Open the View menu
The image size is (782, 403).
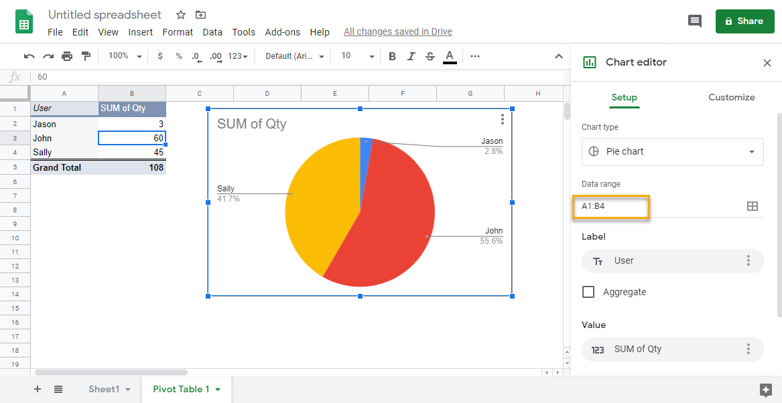(x=109, y=32)
